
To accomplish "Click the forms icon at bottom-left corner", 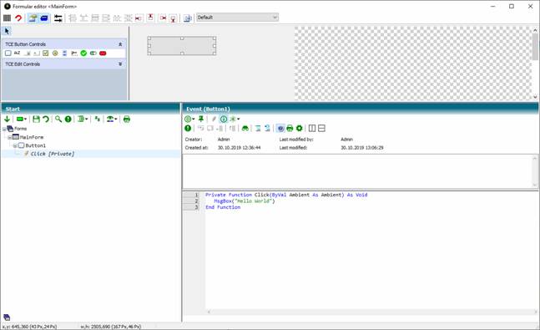I will [x=7, y=317].
